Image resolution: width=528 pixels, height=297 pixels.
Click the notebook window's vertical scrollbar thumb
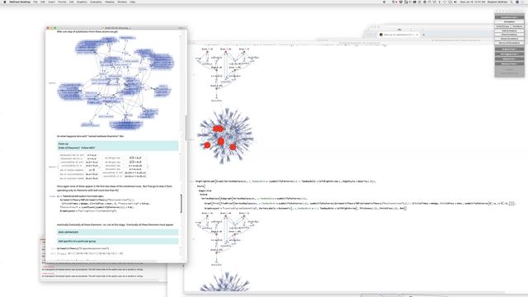click(186, 128)
